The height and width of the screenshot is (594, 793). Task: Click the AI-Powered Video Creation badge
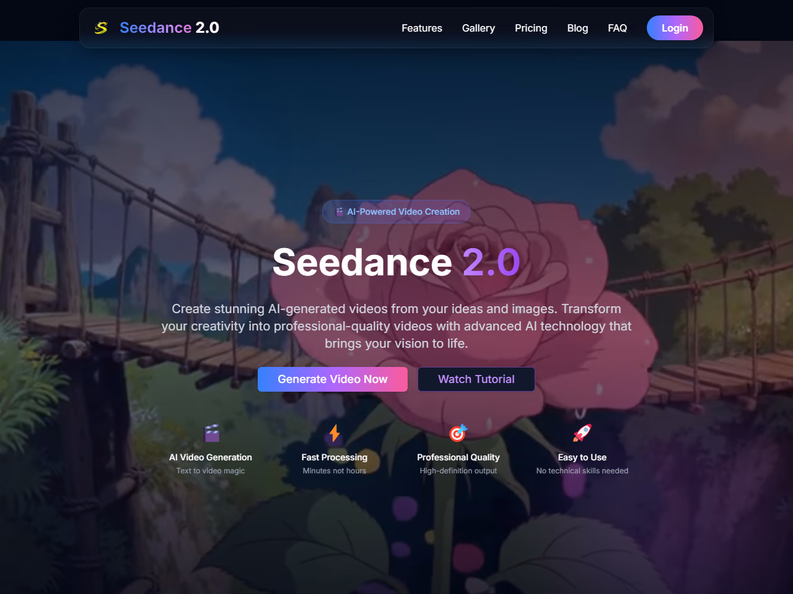(396, 212)
